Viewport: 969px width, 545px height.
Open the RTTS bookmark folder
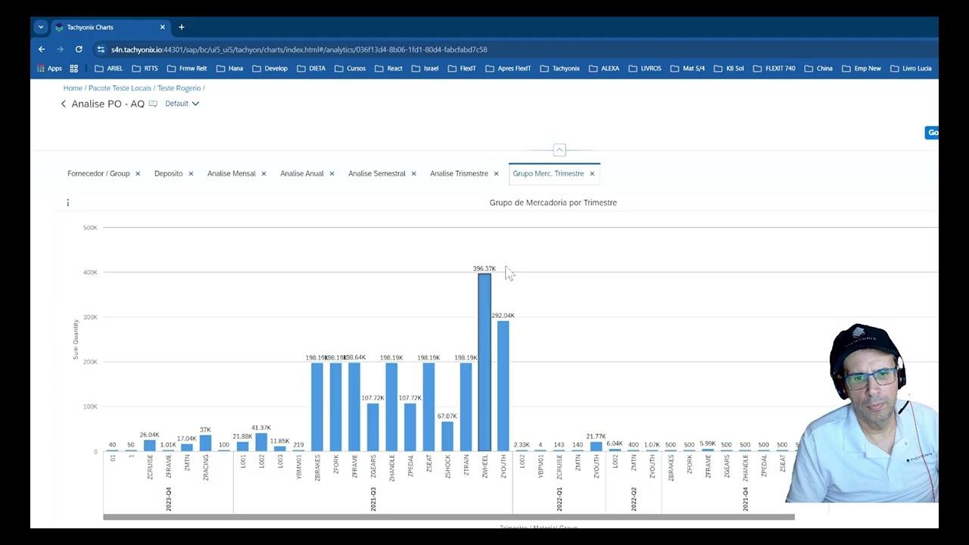145,68
